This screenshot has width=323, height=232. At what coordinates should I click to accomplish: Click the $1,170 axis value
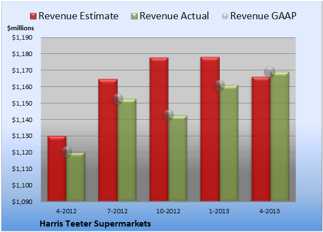pyautogui.click(x=22, y=70)
